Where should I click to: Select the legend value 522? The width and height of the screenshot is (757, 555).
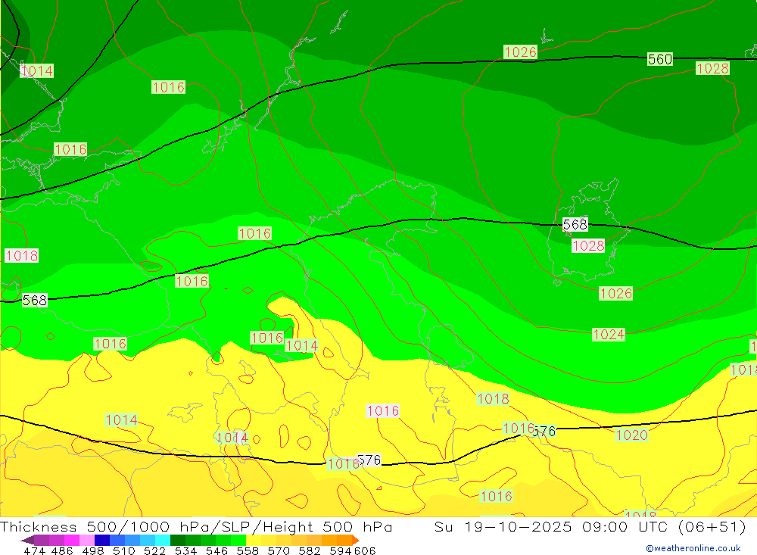click(x=154, y=550)
